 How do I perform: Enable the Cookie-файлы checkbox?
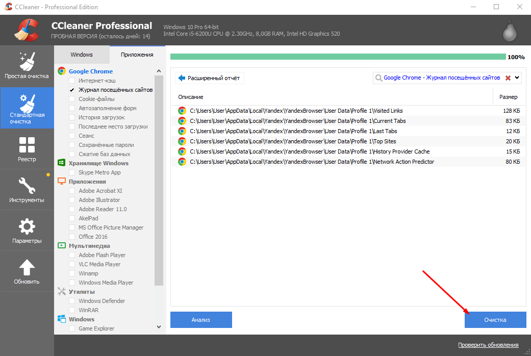tap(72, 99)
